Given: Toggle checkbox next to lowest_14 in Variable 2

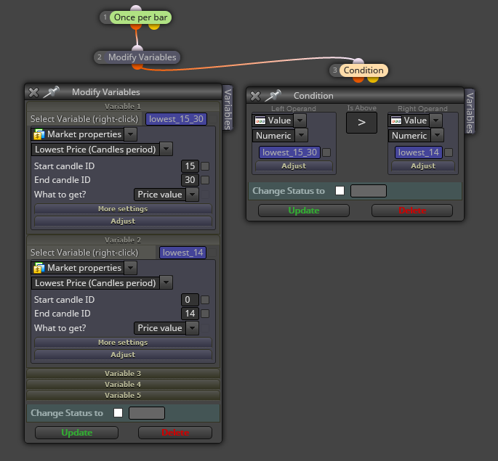Looking at the screenshot, I should click(x=212, y=253).
